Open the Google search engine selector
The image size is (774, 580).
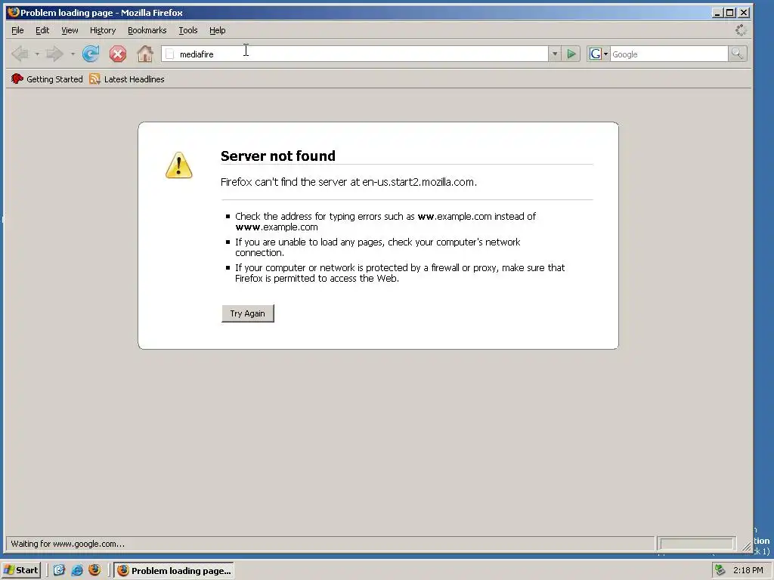pos(599,54)
